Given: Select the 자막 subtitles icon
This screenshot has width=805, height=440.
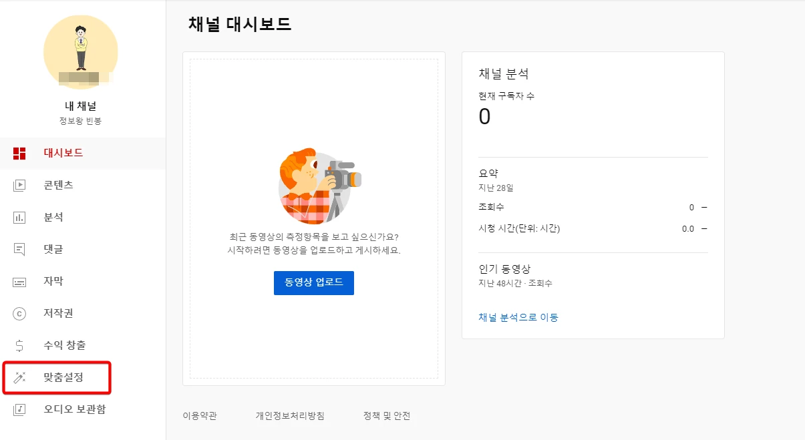Looking at the screenshot, I should [x=20, y=280].
